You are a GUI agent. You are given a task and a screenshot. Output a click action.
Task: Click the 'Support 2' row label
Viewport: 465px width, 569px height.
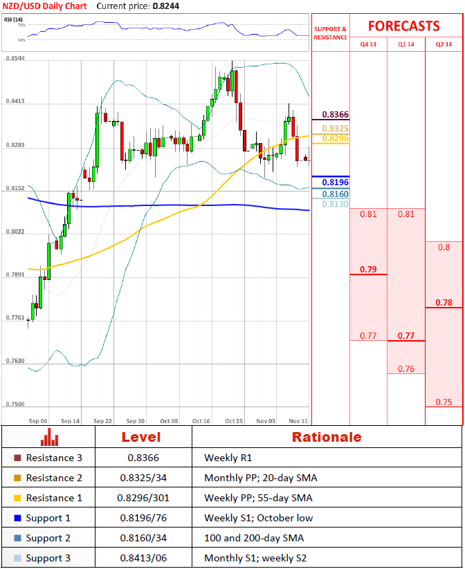[x=48, y=538]
